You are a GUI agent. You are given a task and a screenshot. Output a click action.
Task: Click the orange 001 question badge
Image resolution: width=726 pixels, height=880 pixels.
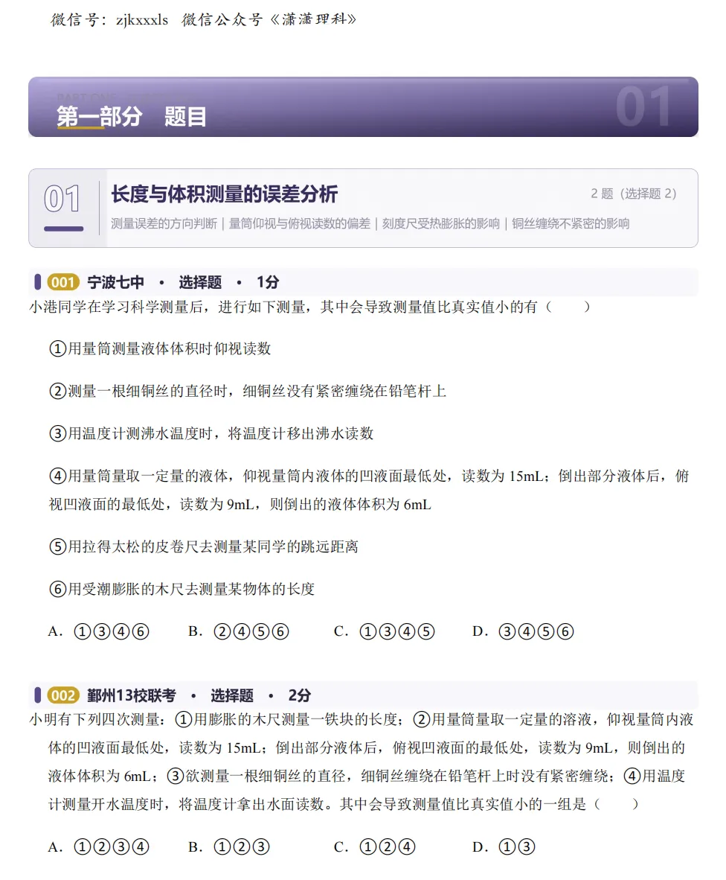click(62, 281)
